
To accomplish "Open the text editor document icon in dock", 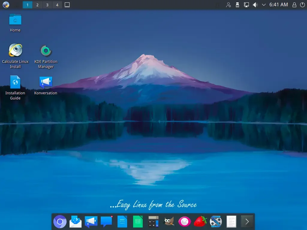I will [x=231, y=222].
